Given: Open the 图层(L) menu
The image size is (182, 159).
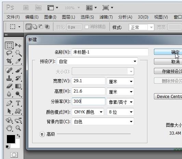Looking at the screenshot, I should pos(68,17).
